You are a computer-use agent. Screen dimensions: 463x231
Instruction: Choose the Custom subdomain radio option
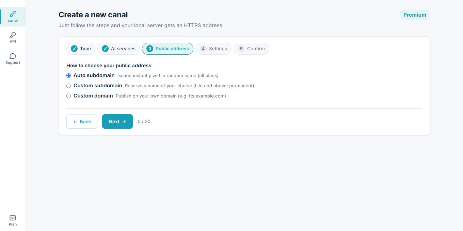point(68,86)
